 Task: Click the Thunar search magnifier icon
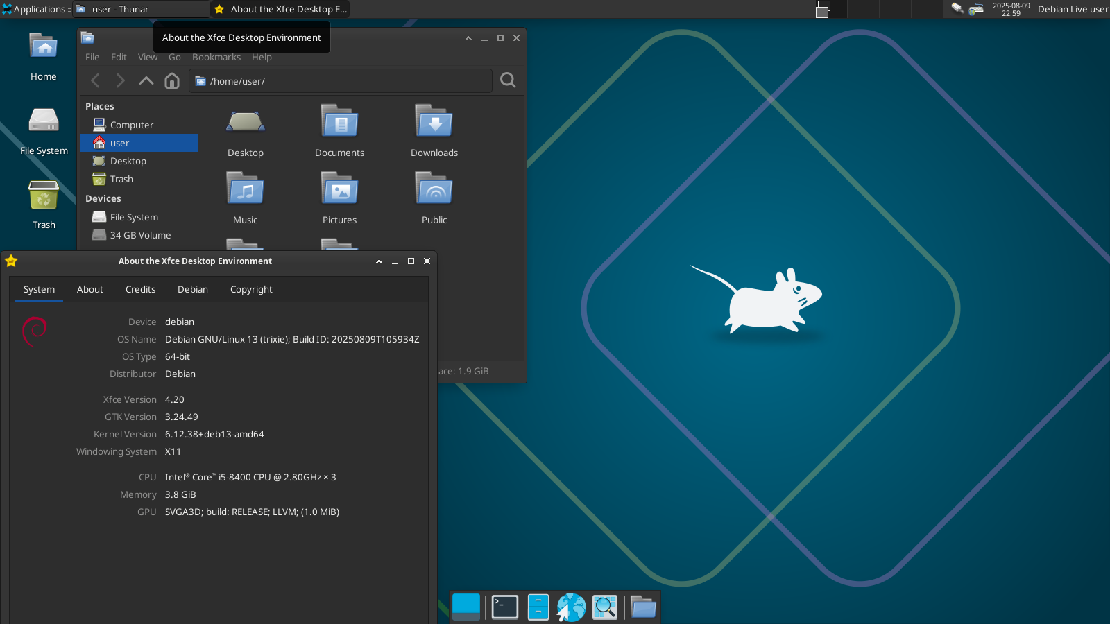point(508,80)
